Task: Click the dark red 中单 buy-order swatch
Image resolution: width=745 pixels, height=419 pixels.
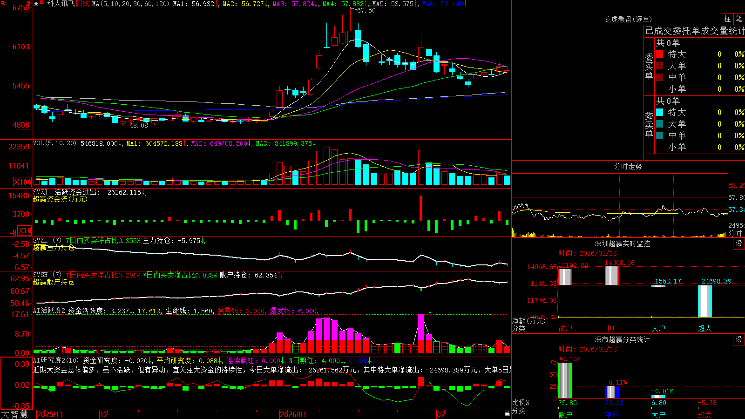Action: [659, 77]
